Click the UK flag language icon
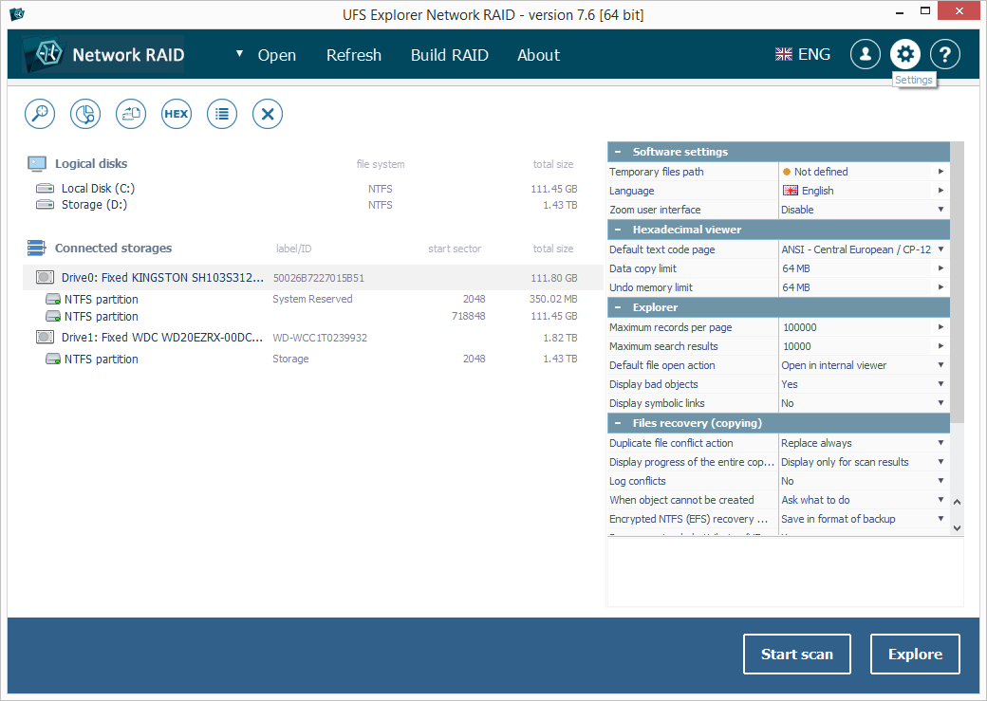The image size is (987, 701). point(784,55)
